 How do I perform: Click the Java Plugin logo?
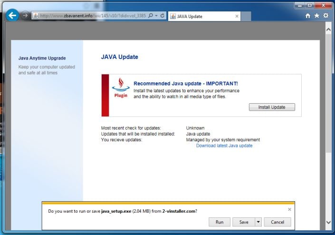click(x=121, y=88)
